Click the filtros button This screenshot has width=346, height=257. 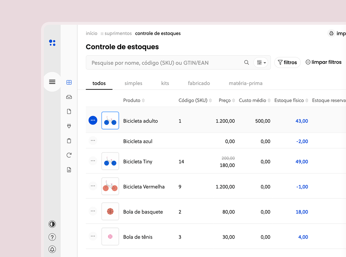coord(287,62)
